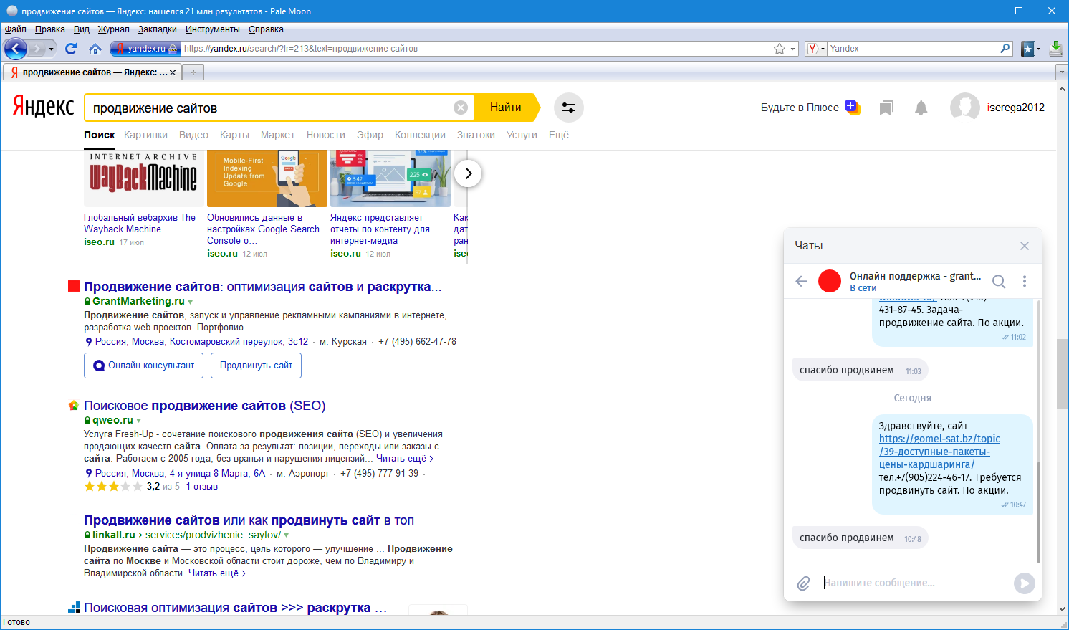Open the back/forward history dropdown arrow
This screenshot has height=630, width=1069.
[x=52, y=49]
